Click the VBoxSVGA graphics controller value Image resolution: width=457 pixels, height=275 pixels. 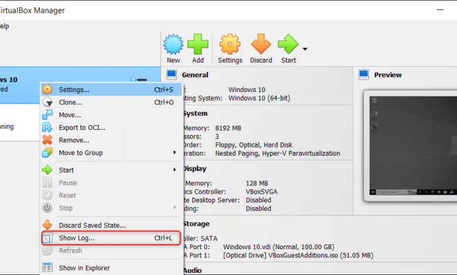(262, 192)
